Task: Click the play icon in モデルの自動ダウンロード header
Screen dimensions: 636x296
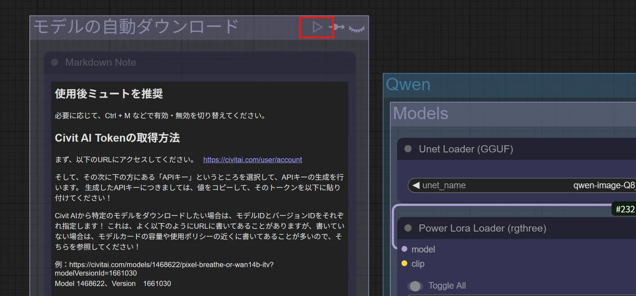Action: (317, 27)
